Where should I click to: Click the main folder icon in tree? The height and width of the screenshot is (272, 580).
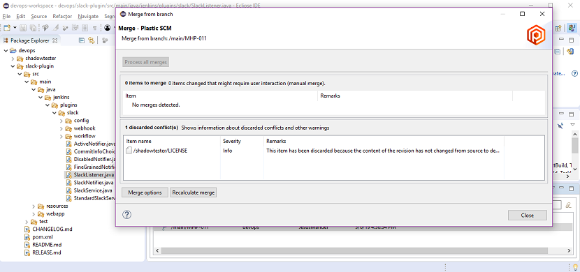point(34,82)
